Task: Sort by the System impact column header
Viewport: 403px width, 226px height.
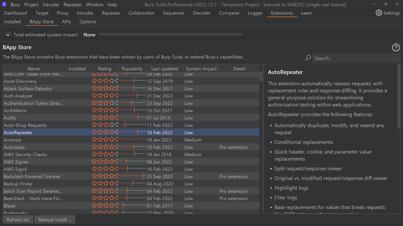Action: click(x=201, y=69)
